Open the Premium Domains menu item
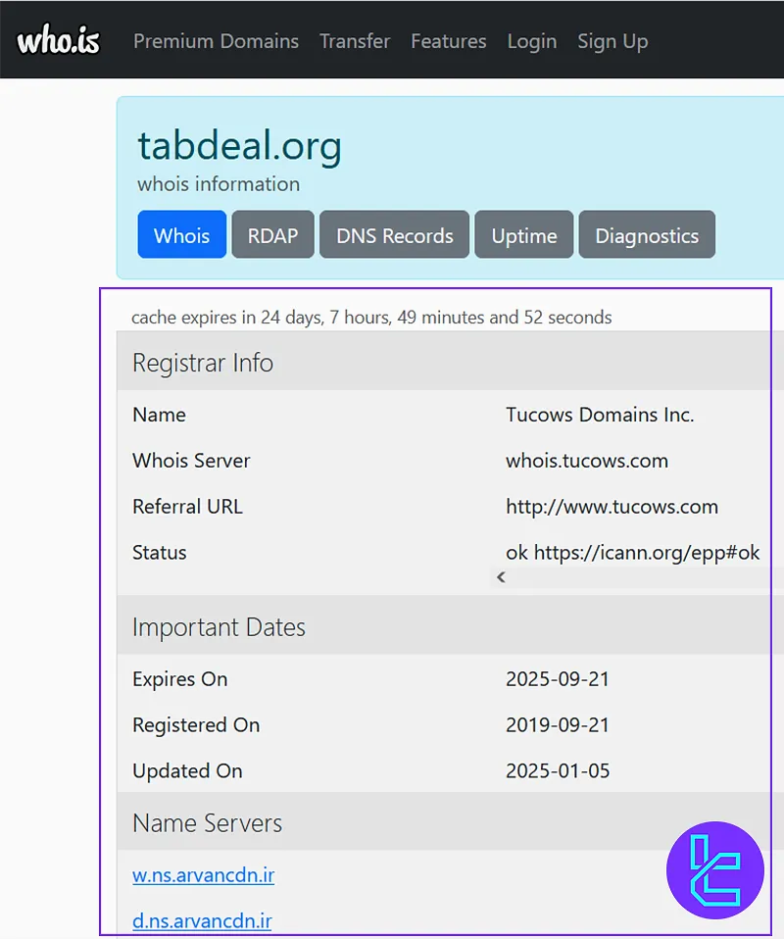Image resolution: width=784 pixels, height=939 pixels. [x=216, y=41]
